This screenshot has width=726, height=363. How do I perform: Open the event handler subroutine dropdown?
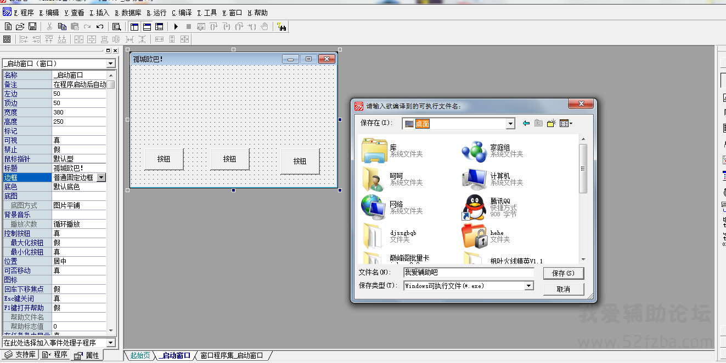point(111,343)
